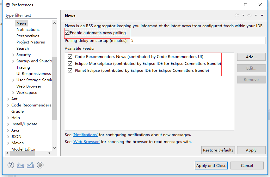Expand the Workspace tree node
Screen dimensions: 270x177
point(13,93)
